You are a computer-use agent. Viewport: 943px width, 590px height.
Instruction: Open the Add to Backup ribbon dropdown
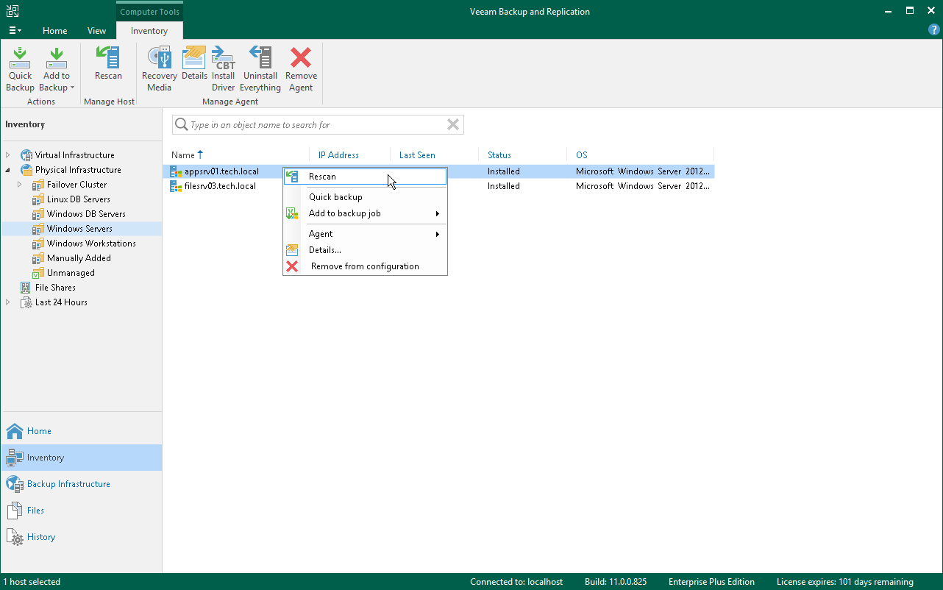pos(57,69)
